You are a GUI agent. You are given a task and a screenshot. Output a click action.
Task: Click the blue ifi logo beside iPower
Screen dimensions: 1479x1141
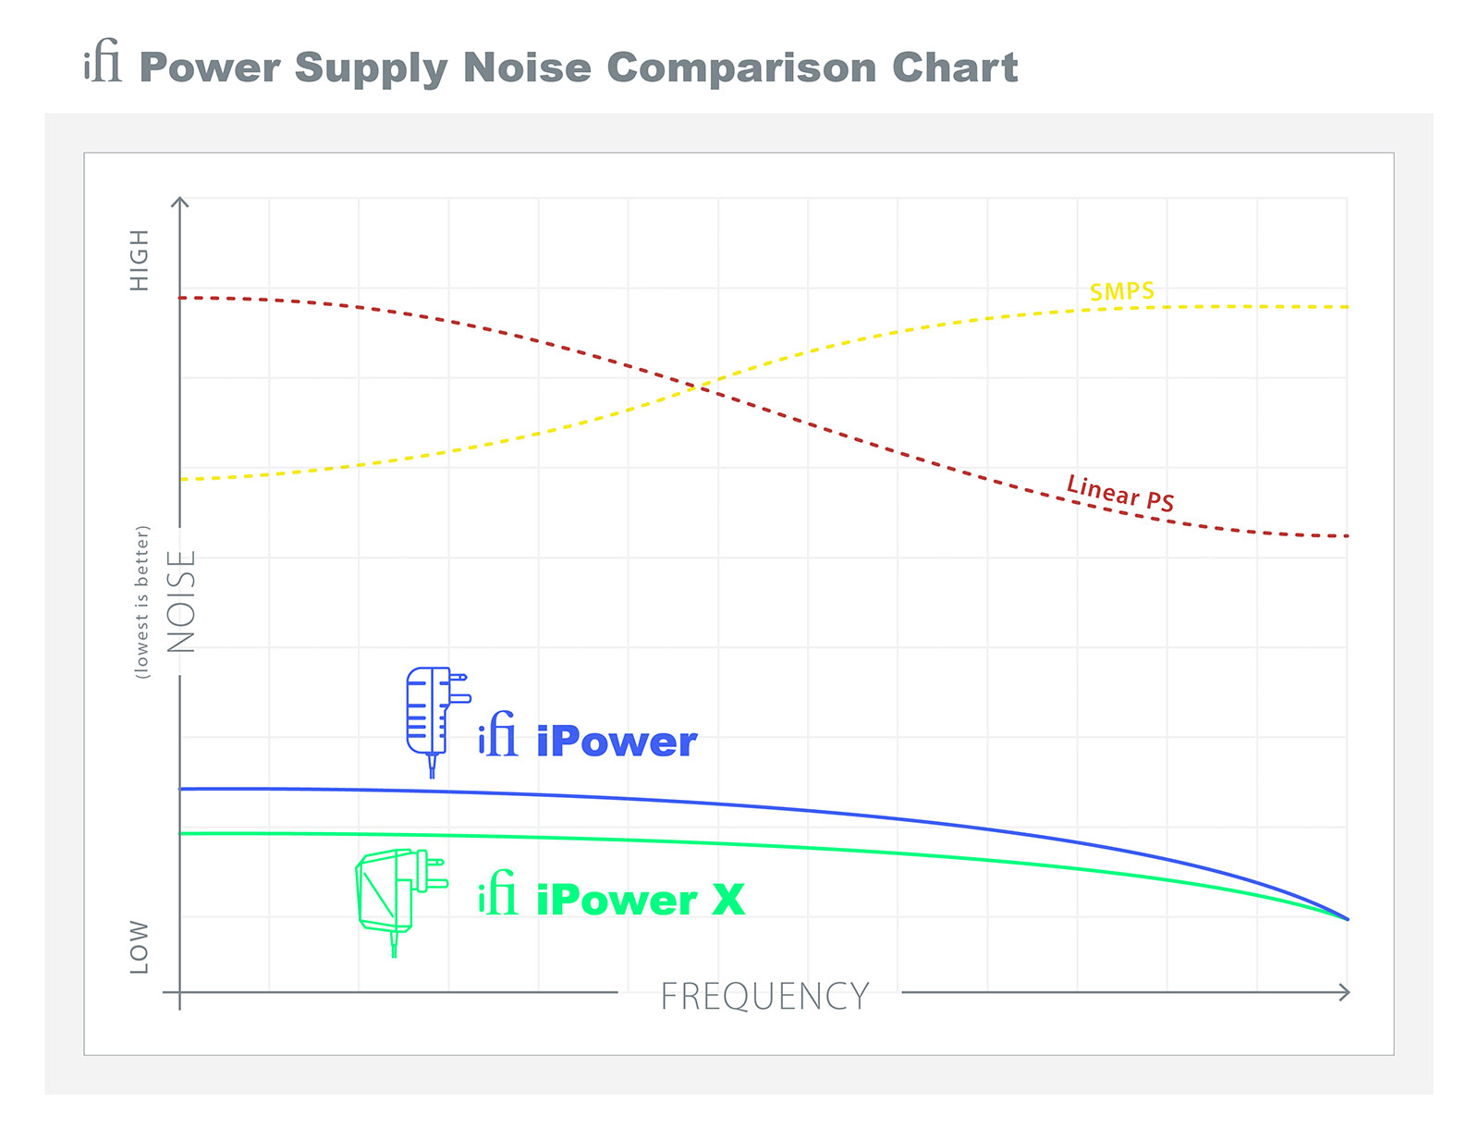(x=498, y=736)
